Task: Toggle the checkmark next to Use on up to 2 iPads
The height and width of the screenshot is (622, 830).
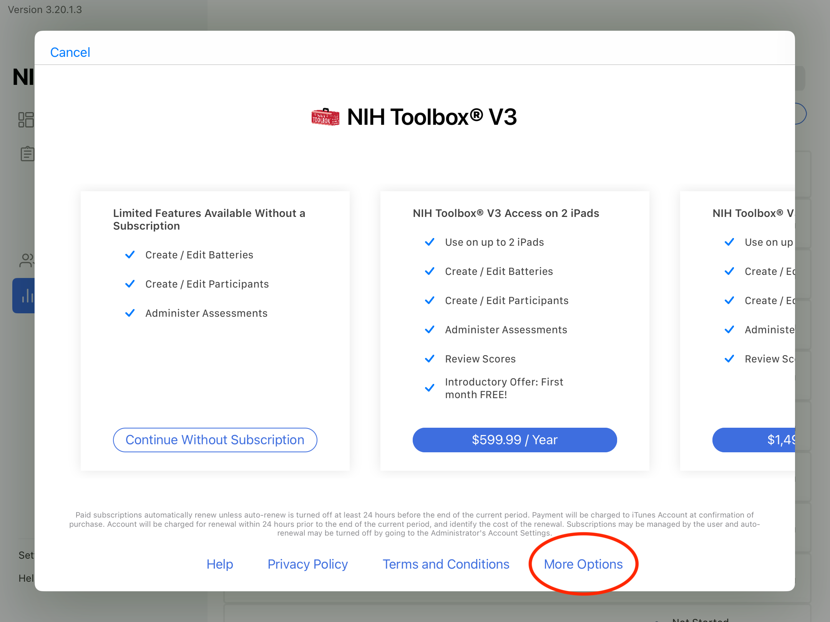Action: tap(430, 242)
